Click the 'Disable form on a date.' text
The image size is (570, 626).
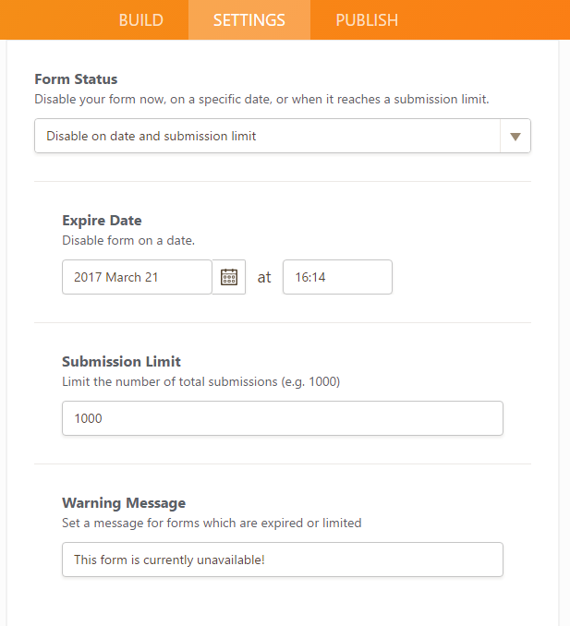(x=128, y=240)
